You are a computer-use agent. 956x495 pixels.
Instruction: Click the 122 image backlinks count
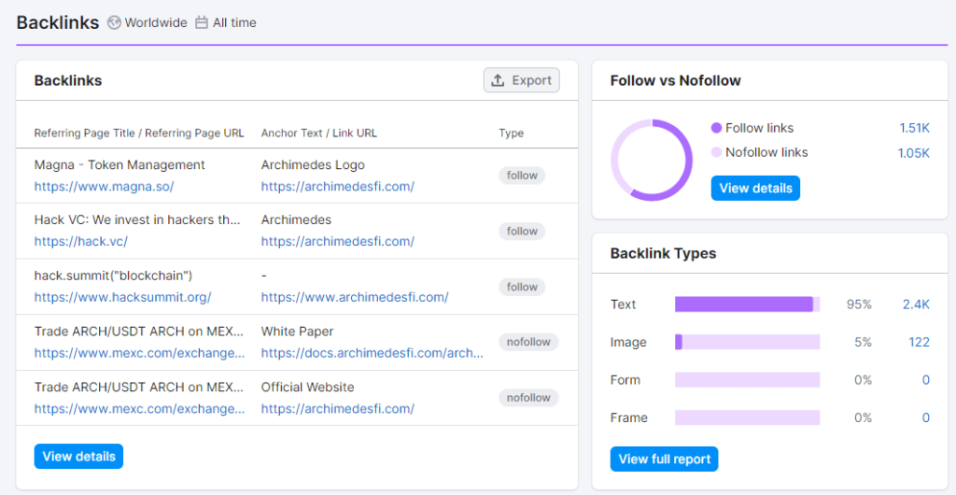coord(919,343)
